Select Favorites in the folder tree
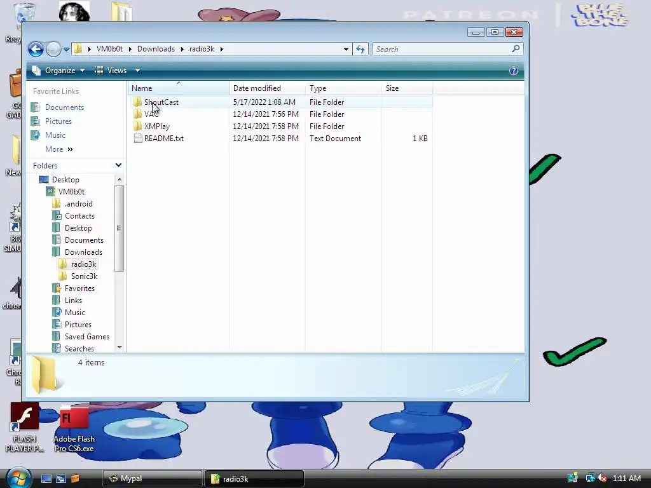Viewport: 651px width, 488px height. (79, 288)
